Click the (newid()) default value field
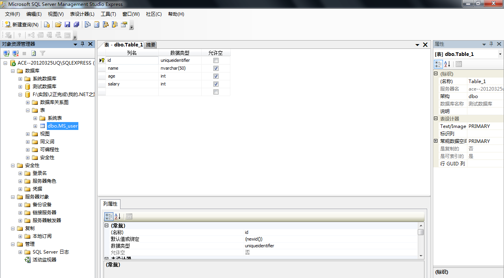 tap(331, 239)
